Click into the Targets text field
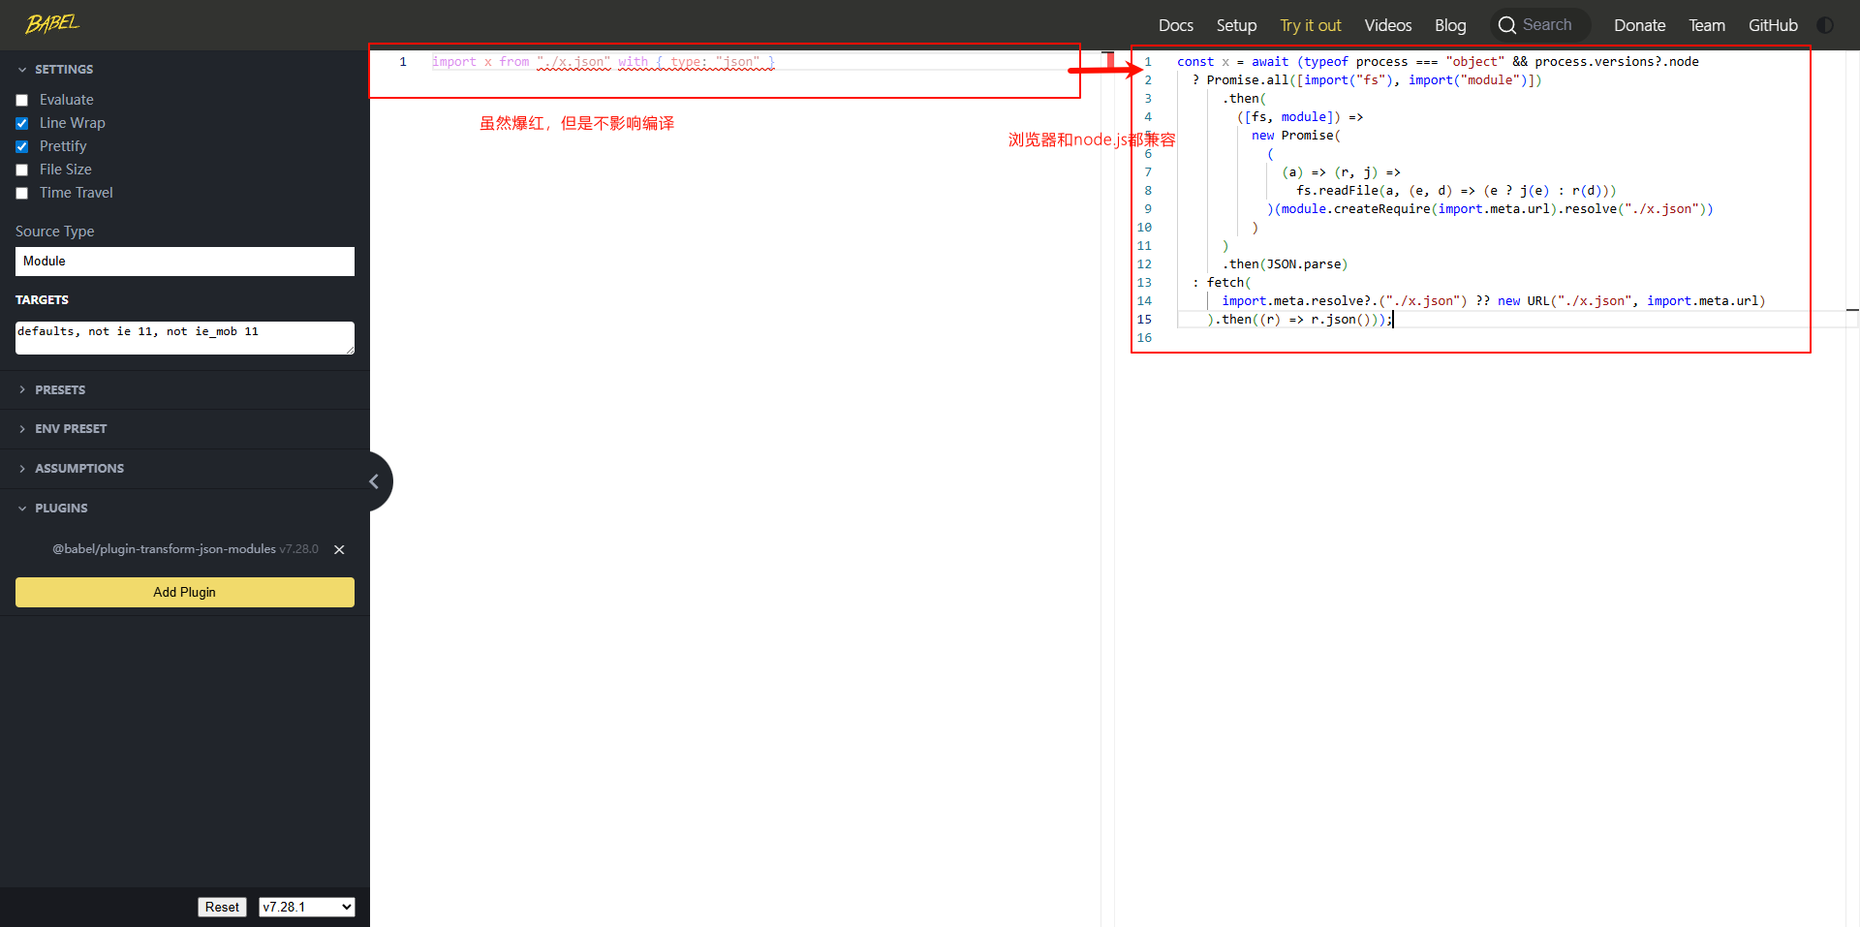 [185, 338]
